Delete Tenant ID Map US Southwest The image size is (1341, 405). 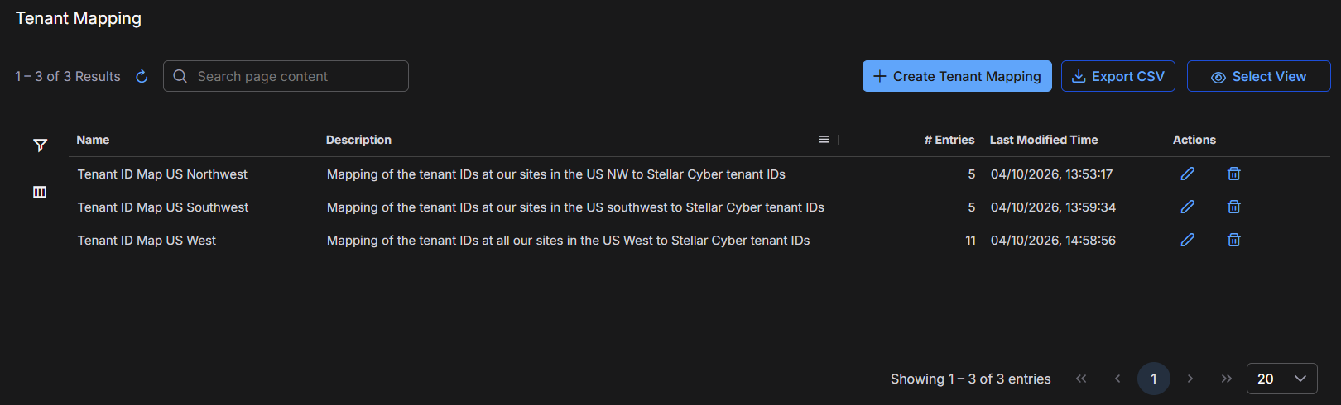[1233, 207]
